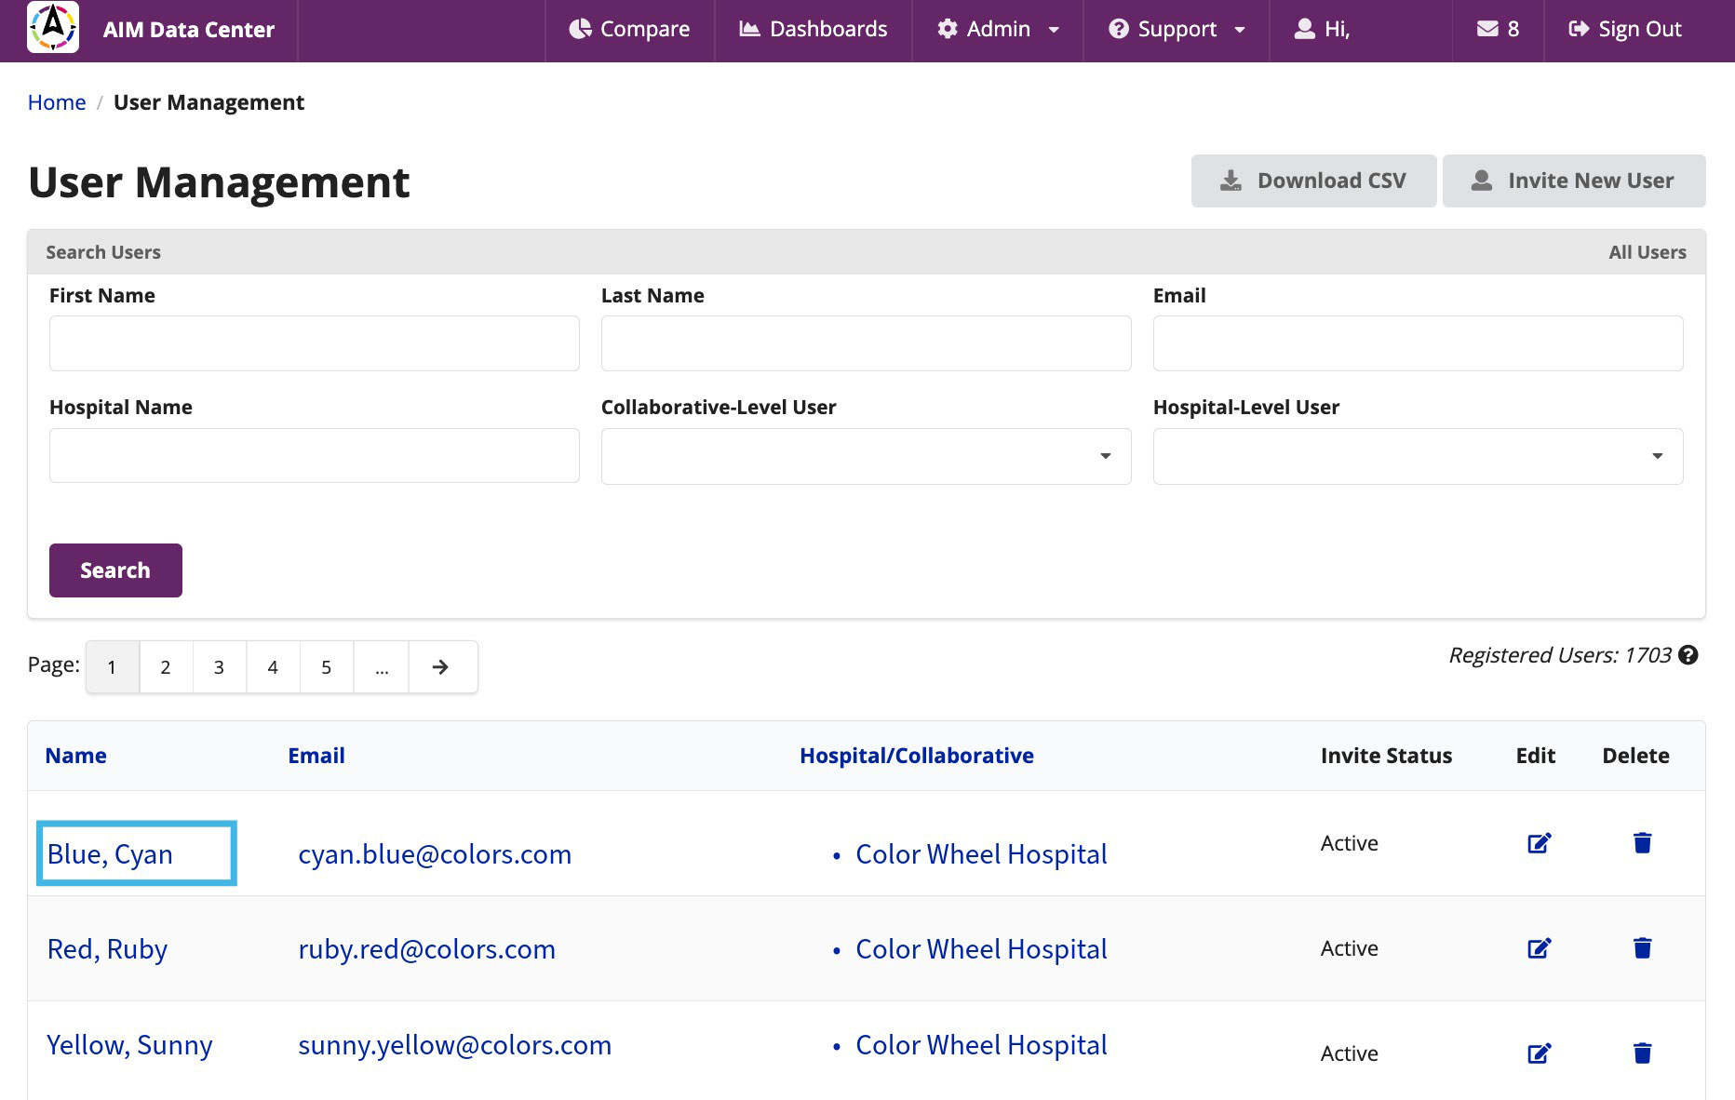Delete user Yellow, Sunny
Image resolution: width=1735 pixels, height=1100 pixels.
(1643, 1053)
